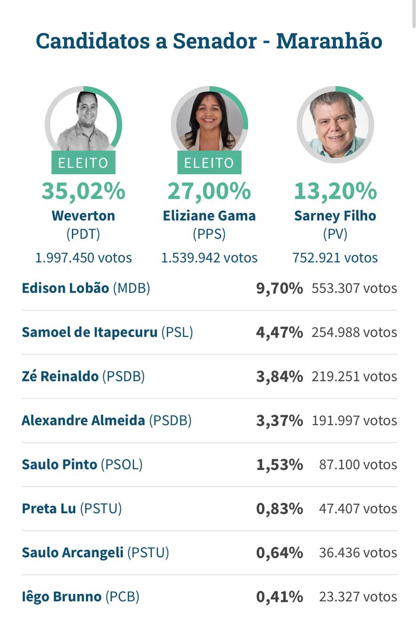Select the Eliziane Gama candidate name
Screen dimensions: 419x634
(x=209, y=215)
